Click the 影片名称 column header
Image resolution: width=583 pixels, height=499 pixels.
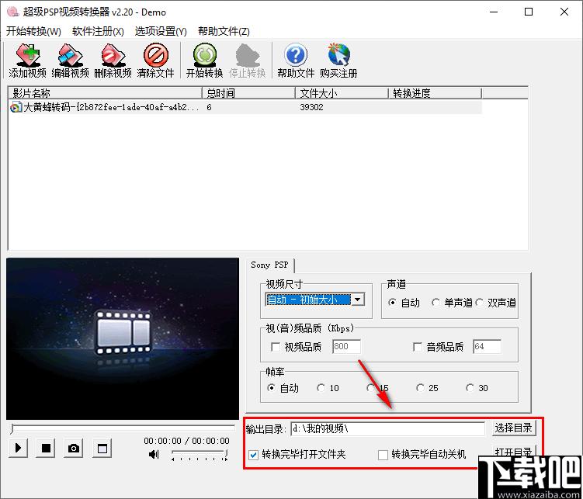[x=106, y=93]
